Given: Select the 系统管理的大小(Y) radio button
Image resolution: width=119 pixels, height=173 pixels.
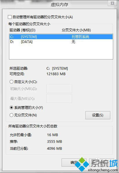Looking at the screenshot, I should pos(12,108).
